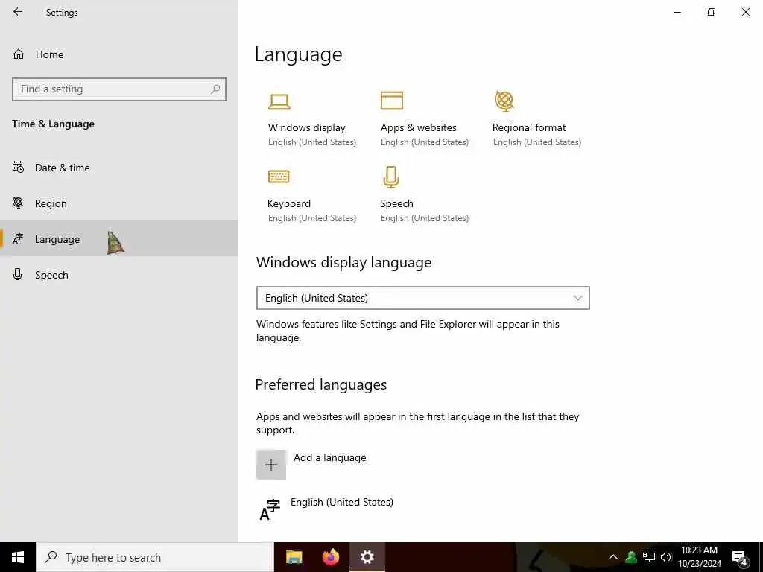Go back using the back arrow
Screen dimensions: 763x572
click(18, 12)
